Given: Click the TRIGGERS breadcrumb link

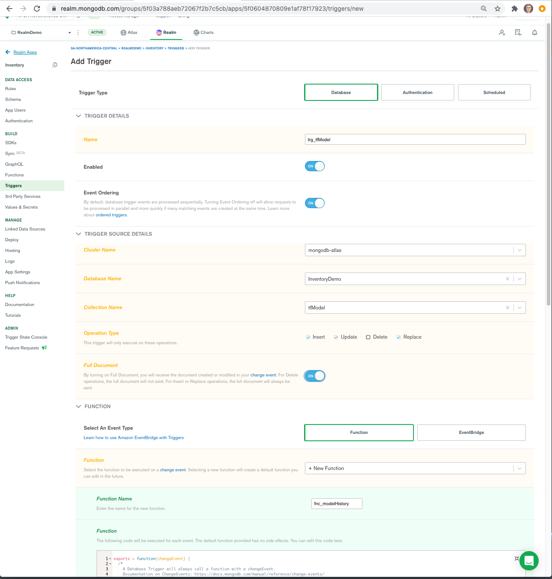Looking at the screenshot, I should [176, 49].
